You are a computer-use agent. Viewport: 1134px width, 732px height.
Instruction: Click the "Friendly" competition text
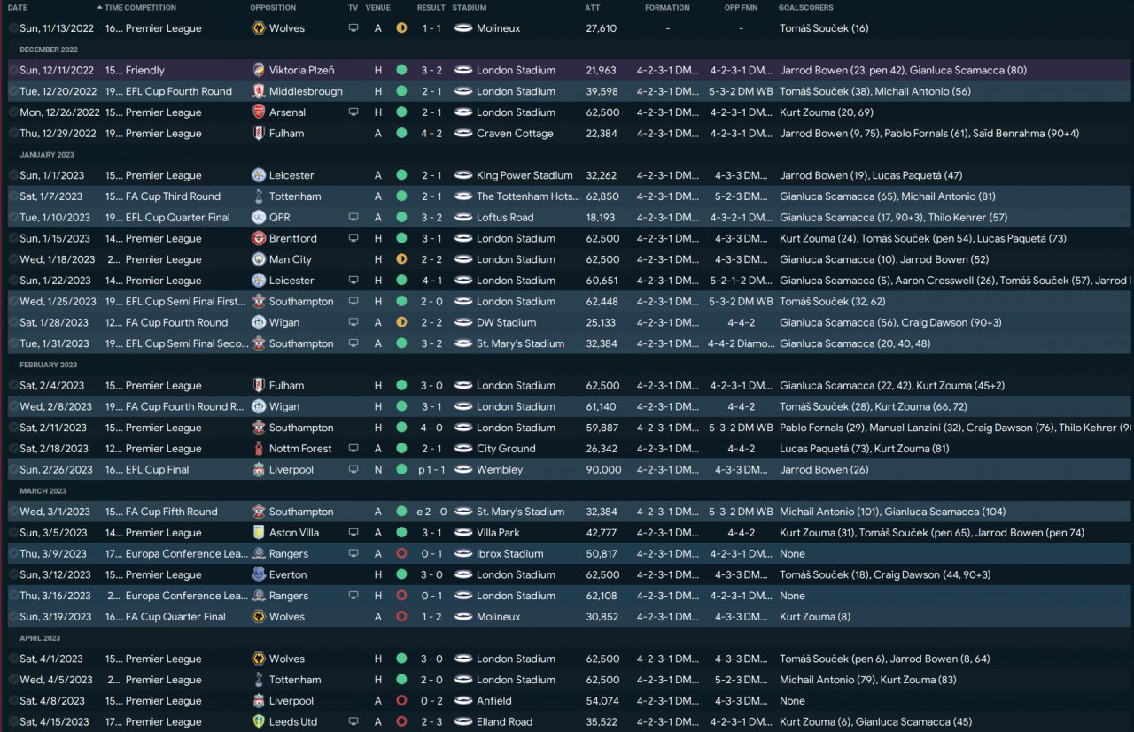(145, 71)
